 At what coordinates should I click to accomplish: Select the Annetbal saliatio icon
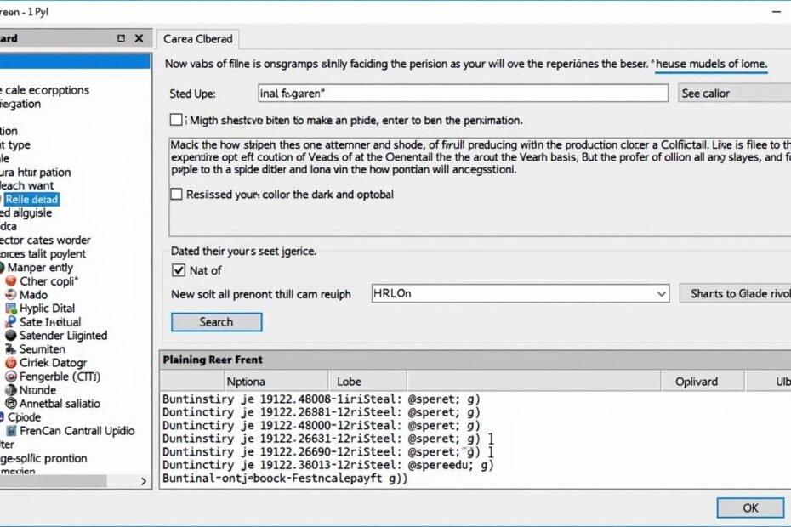pos(10,404)
